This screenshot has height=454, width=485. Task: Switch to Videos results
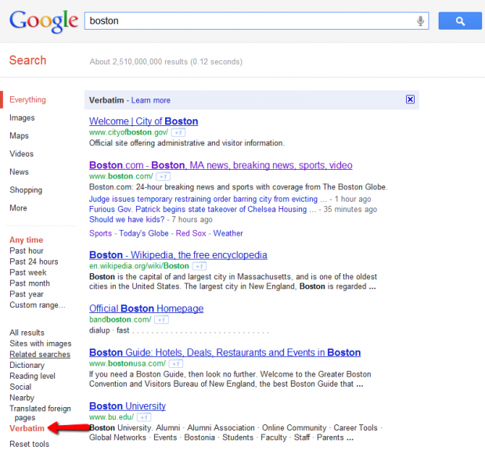tap(21, 153)
